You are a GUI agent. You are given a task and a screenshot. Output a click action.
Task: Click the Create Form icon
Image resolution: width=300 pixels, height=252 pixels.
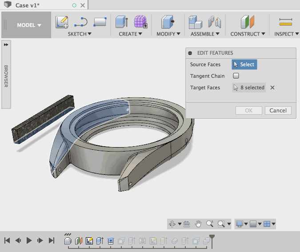click(x=141, y=22)
